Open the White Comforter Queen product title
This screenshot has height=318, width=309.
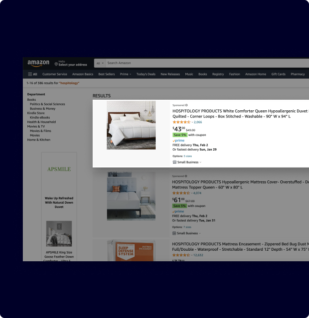click(241, 113)
